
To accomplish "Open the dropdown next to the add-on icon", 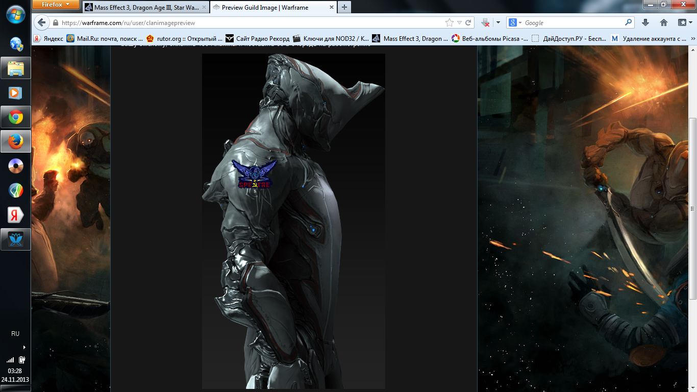I will click(x=498, y=23).
